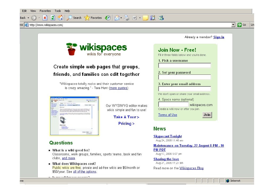Image resolution: width=274 pixels, height=193 pixels.
Task: Open Favorites star in the toolbar
Action: tap(93, 18)
